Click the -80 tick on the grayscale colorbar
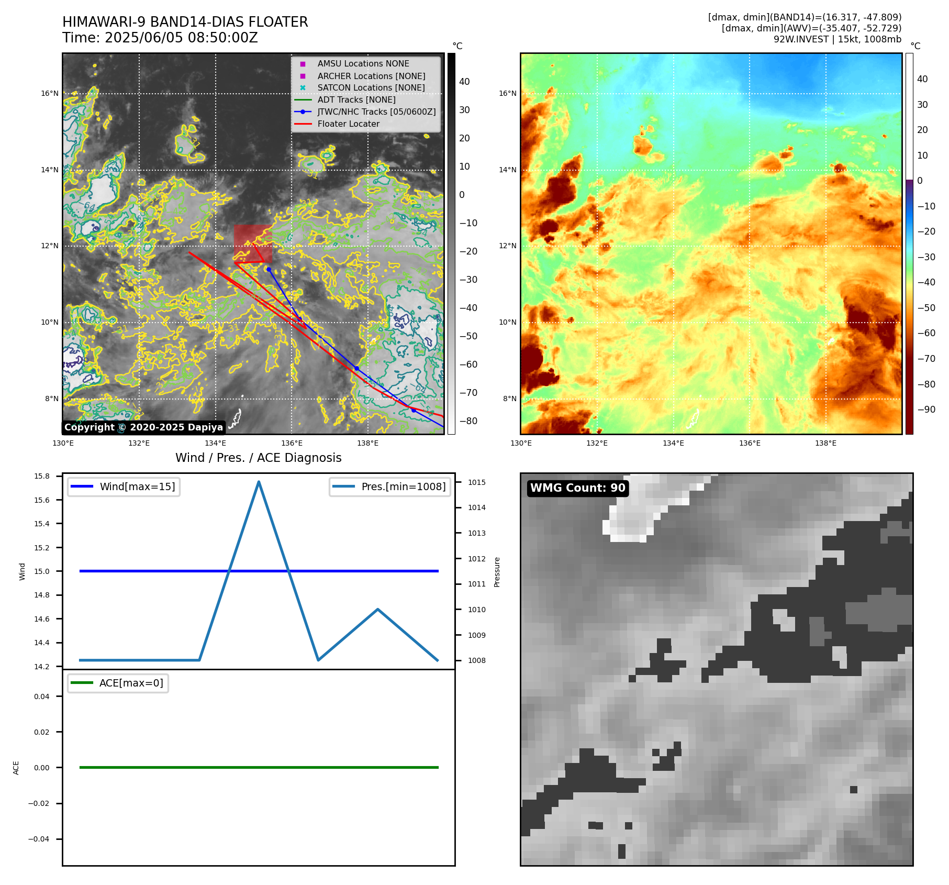The height and width of the screenshot is (885, 949). pyautogui.click(x=468, y=421)
